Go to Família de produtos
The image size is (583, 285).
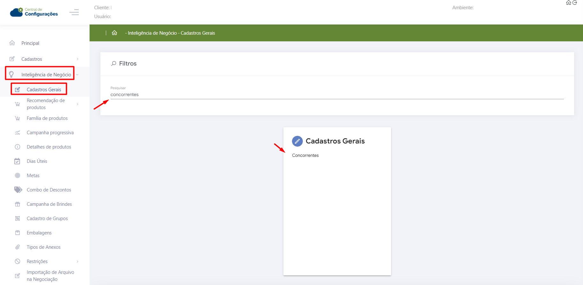47,118
